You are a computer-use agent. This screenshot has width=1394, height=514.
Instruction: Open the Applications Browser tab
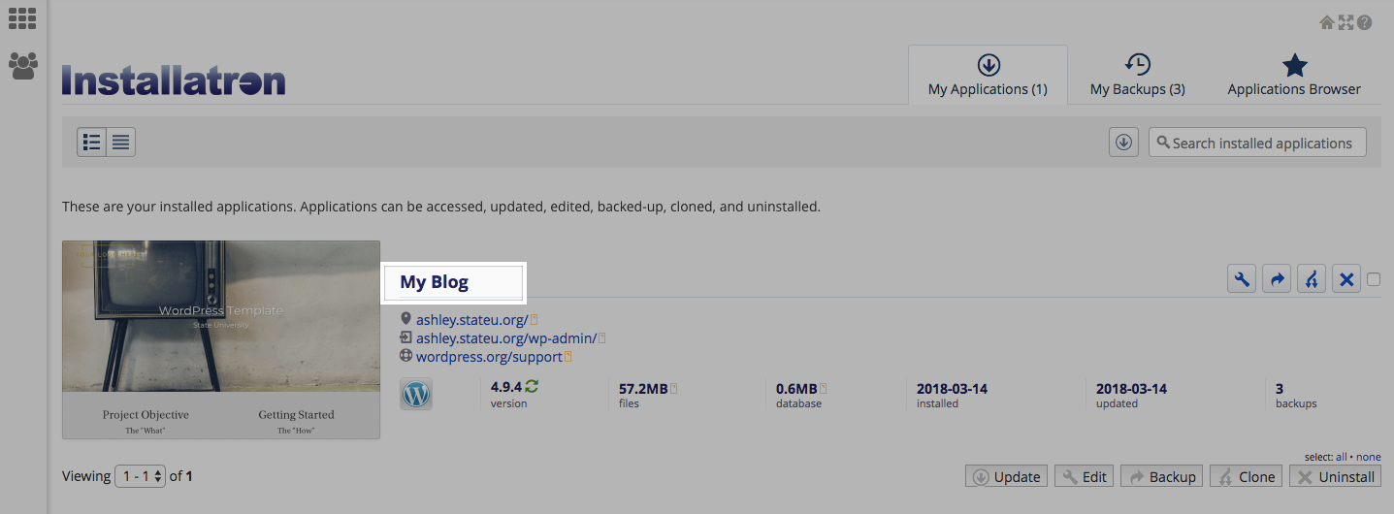(1294, 76)
